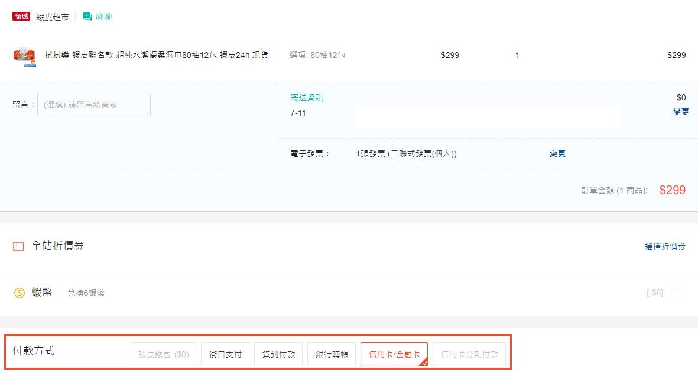The width and height of the screenshot is (698, 372).
Task: Open 選擇折價券 coupon selector
Action: (665, 246)
